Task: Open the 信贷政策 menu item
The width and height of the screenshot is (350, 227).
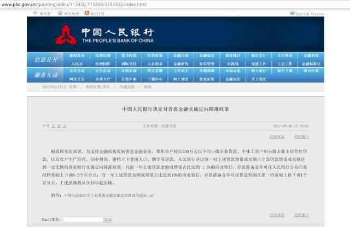Action: [155, 55]
